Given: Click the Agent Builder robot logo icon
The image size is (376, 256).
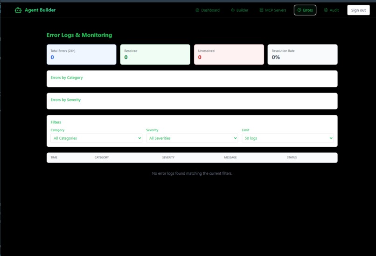Looking at the screenshot, I should (18, 10).
